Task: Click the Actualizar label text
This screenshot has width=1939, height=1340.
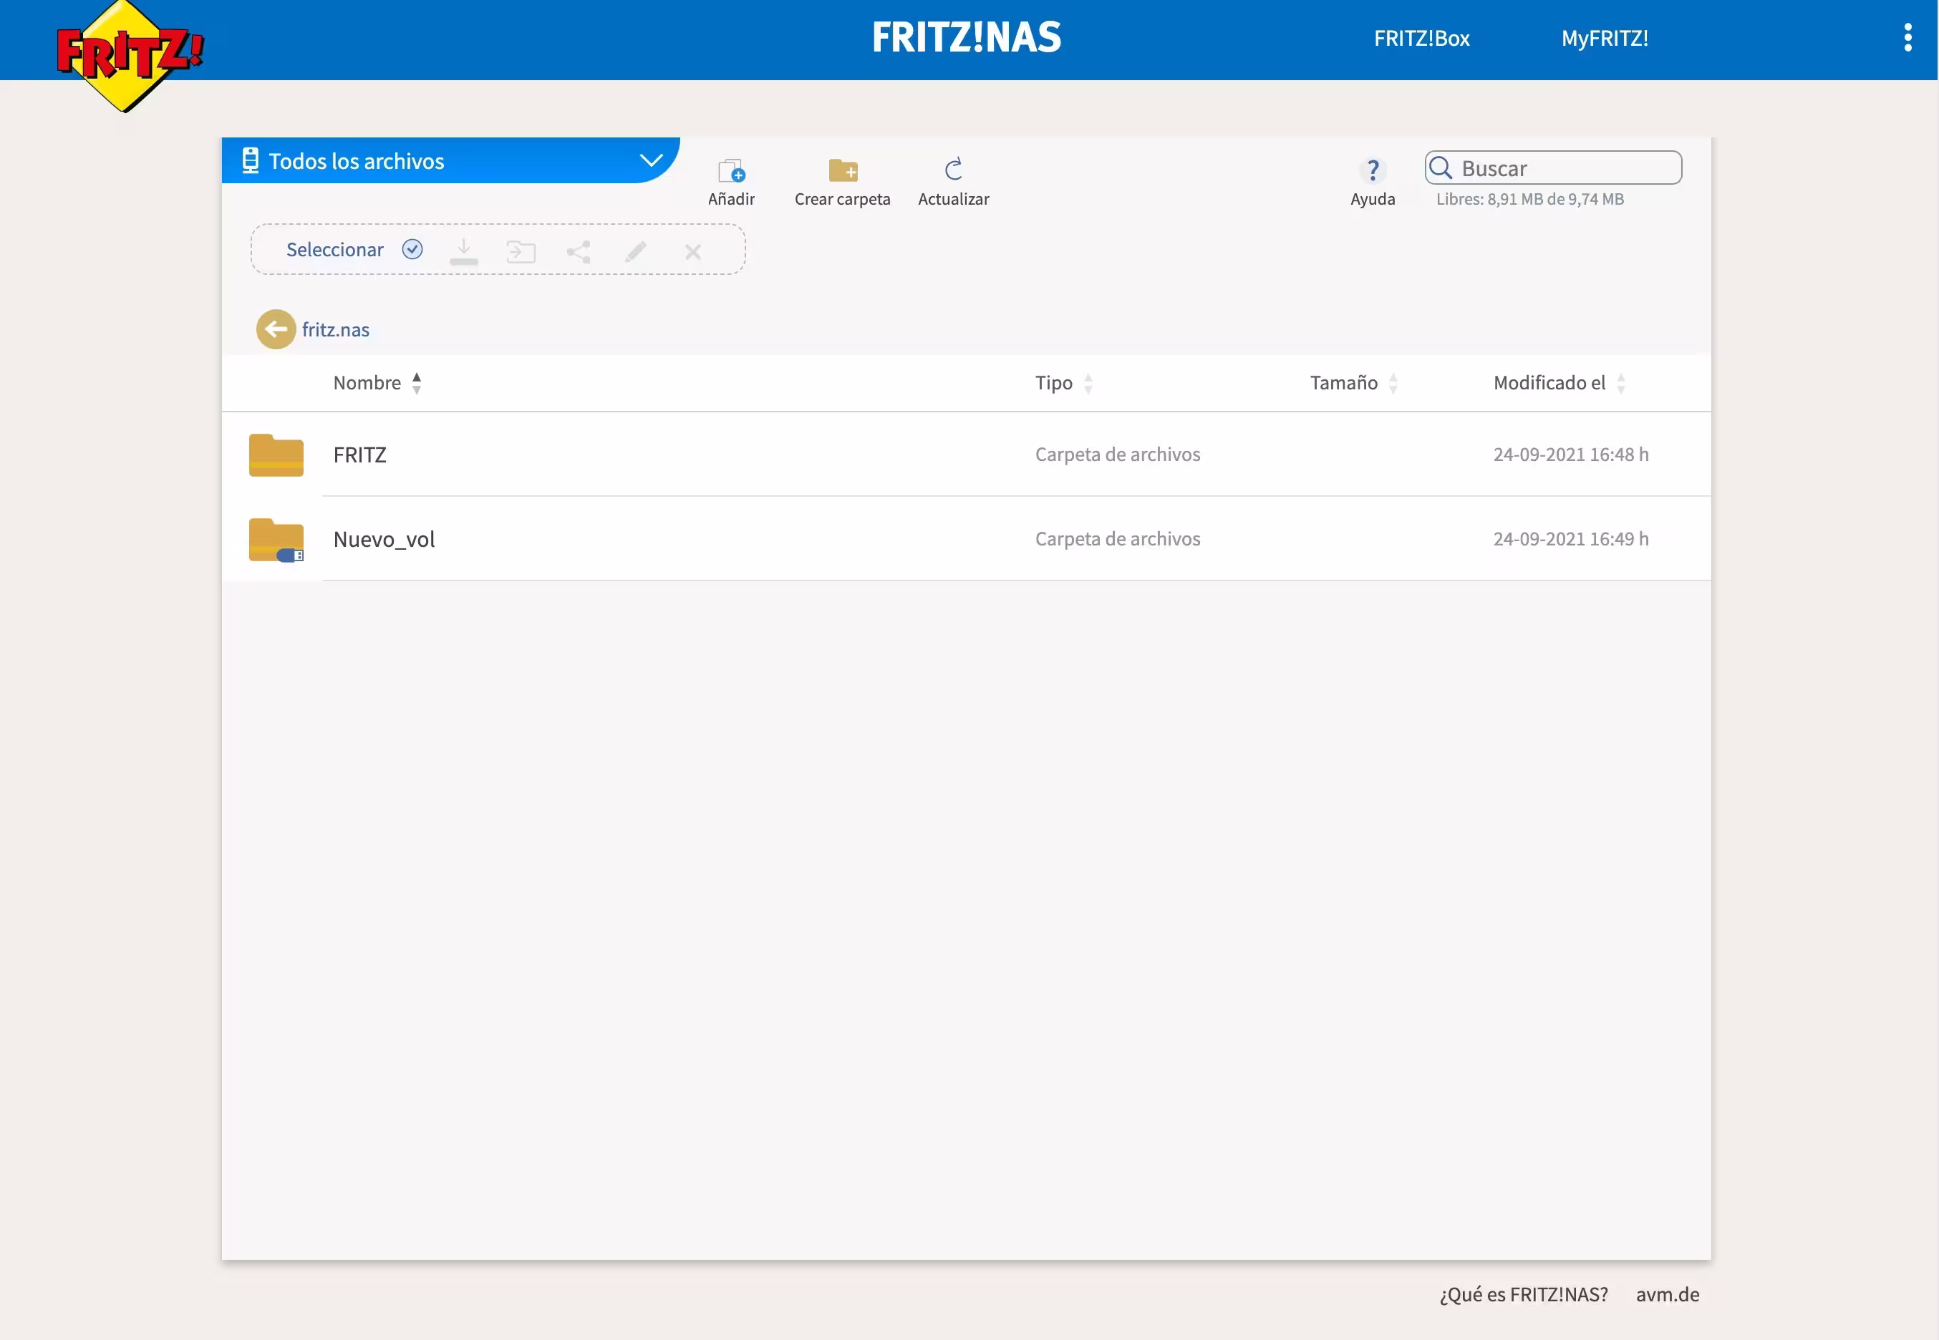Action: click(x=953, y=199)
